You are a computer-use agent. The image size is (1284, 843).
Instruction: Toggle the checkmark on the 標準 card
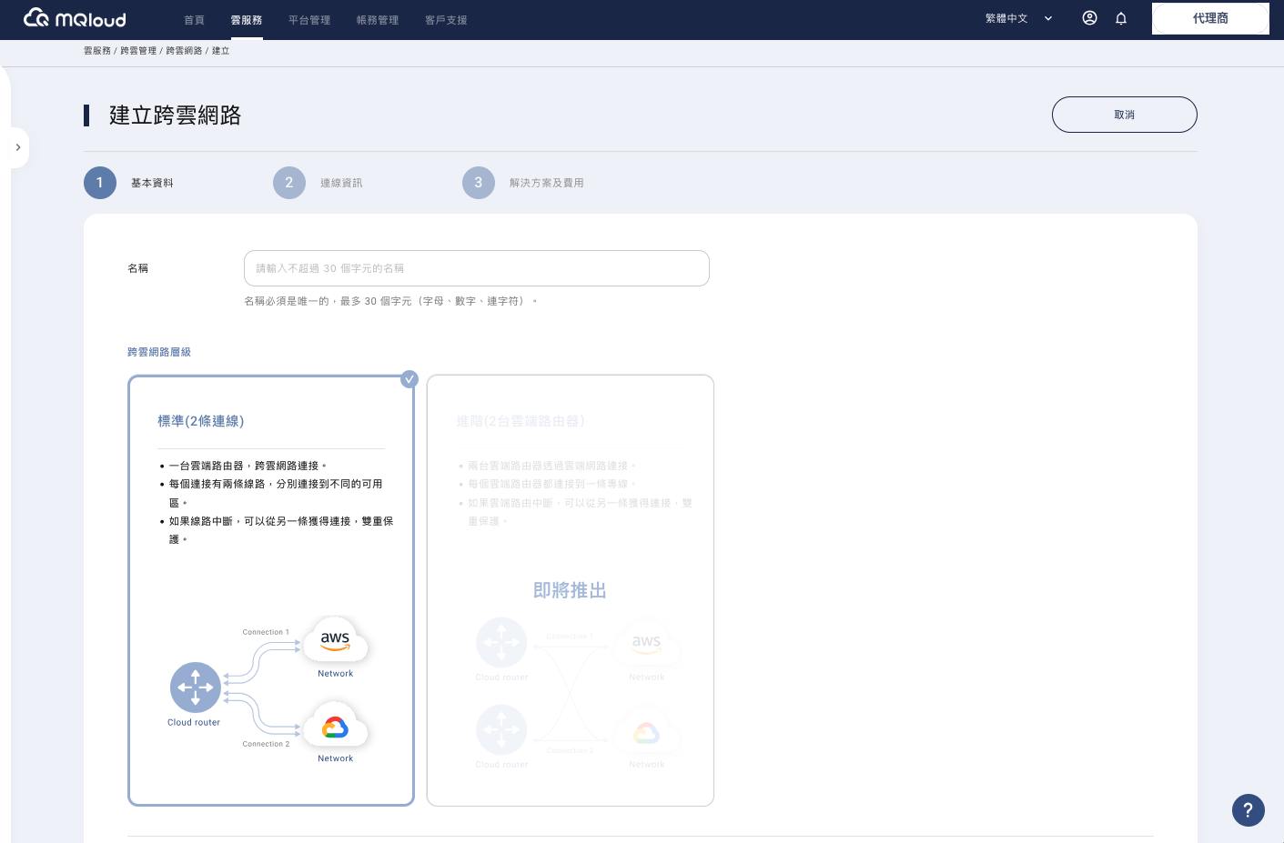point(409,379)
